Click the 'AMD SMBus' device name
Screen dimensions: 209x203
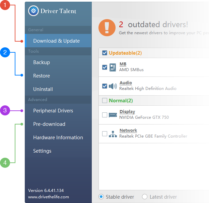coord(131,70)
